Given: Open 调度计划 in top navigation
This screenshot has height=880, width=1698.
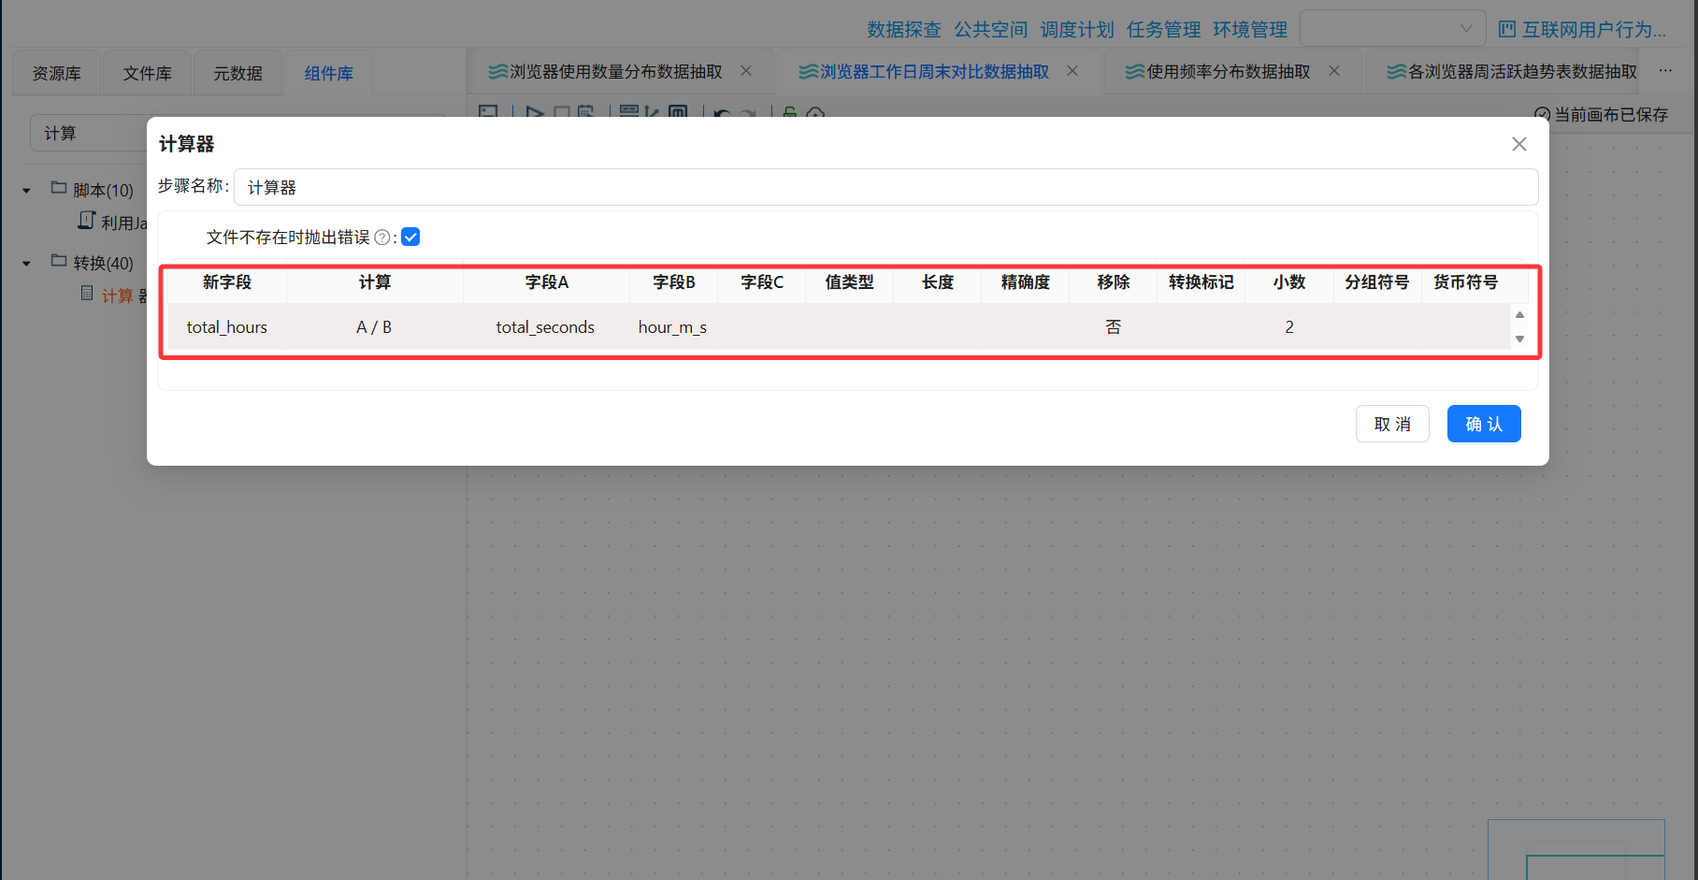Looking at the screenshot, I should [1077, 30].
